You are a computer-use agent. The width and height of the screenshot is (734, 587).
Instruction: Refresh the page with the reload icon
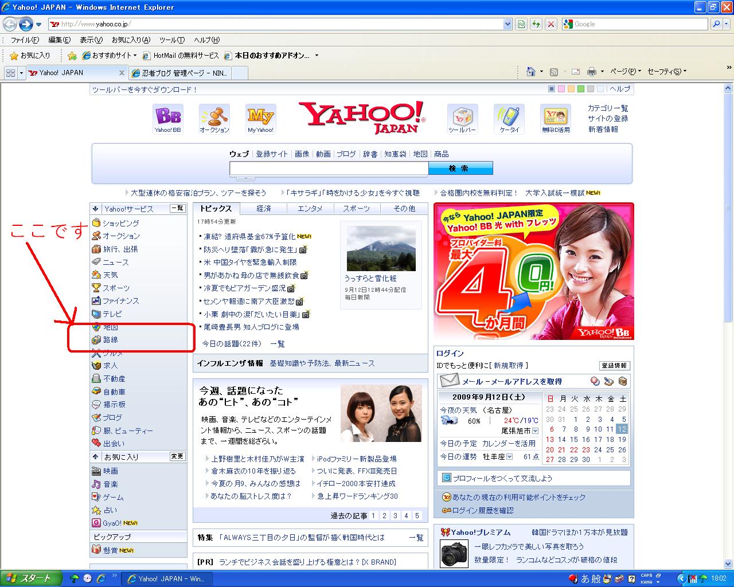[536, 24]
